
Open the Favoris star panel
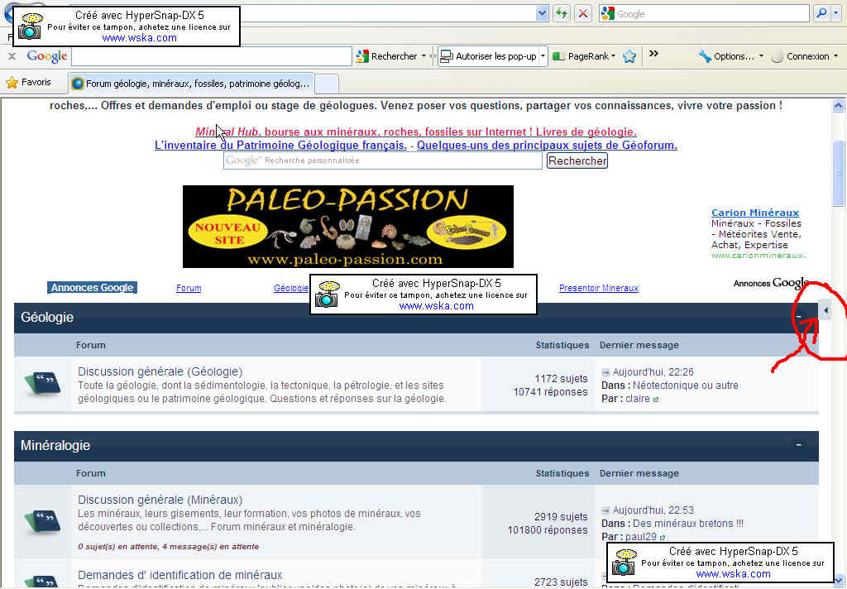point(29,83)
